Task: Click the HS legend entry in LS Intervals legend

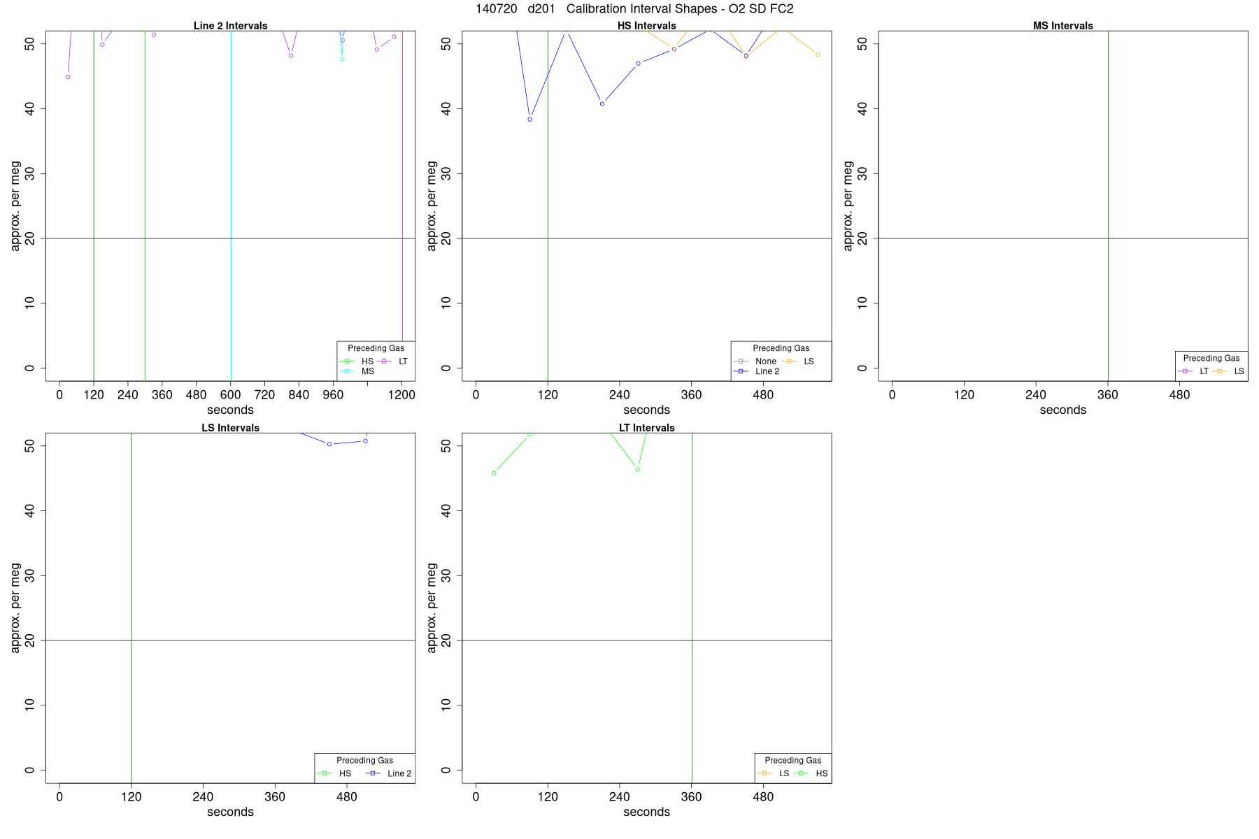Action: click(334, 773)
